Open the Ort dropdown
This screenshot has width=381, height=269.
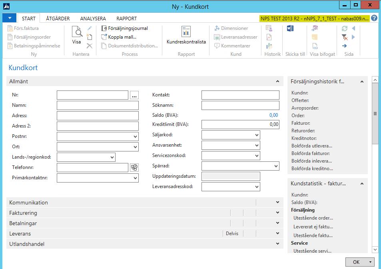pyautogui.click(x=136, y=147)
